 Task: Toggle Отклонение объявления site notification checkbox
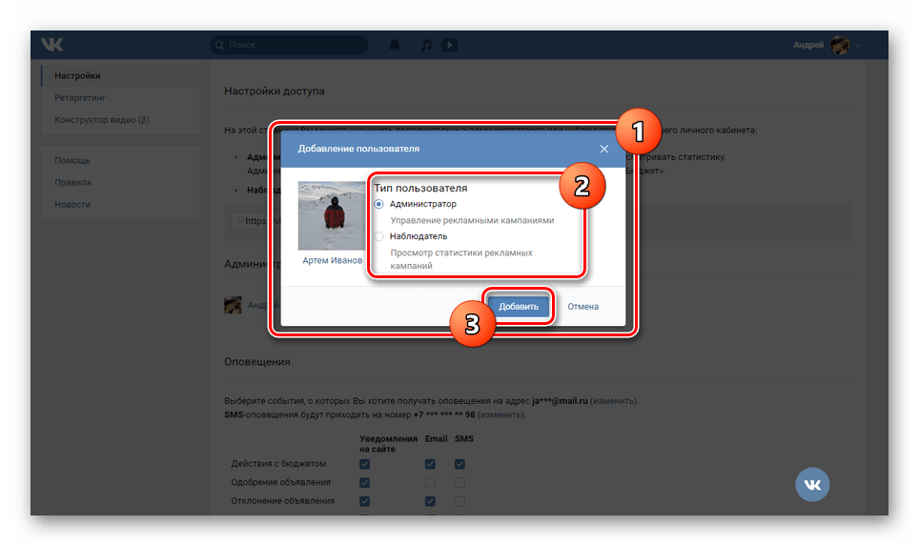coord(364,501)
